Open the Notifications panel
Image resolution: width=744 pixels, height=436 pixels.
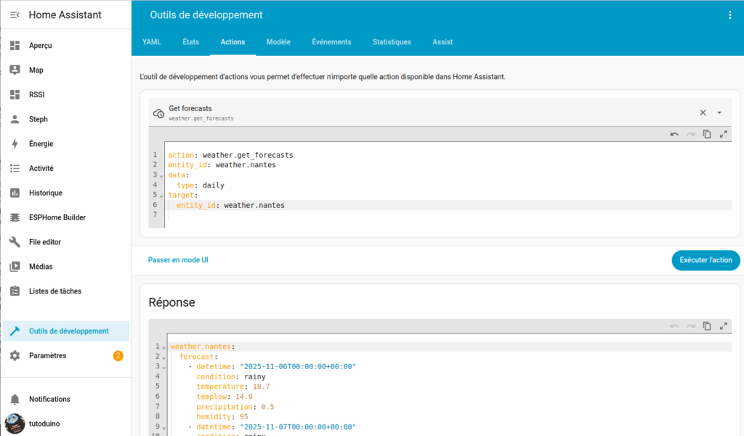pyautogui.click(x=49, y=399)
